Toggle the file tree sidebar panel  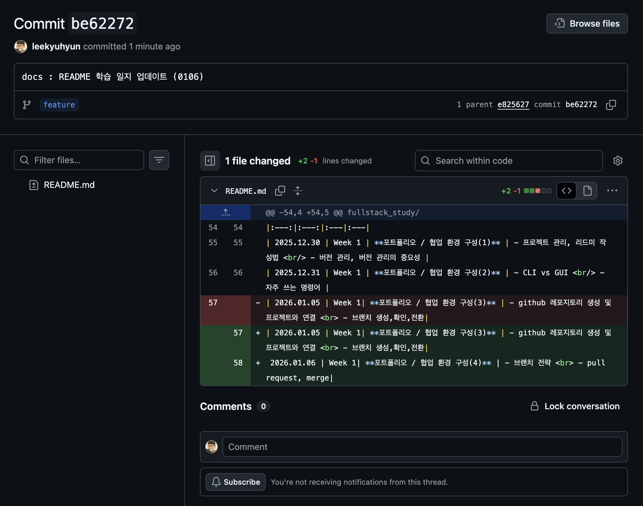210,161
